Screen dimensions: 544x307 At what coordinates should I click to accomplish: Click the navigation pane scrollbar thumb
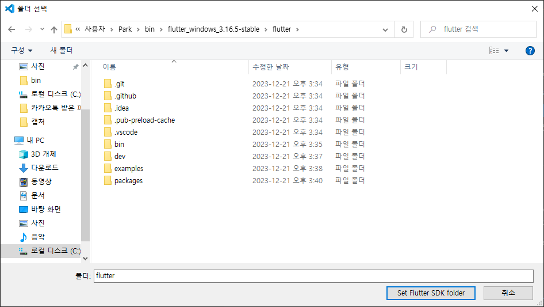pos(85,175)
